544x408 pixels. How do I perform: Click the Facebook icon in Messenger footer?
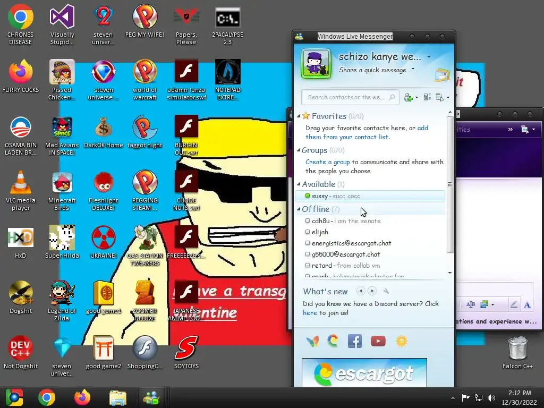354,341
